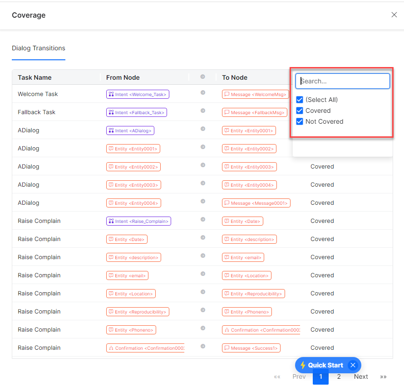The height and width of the screenshot is (386, 404).
Task: Click the Intent Welcome_Task node icon
Action: tap(111, 94)
